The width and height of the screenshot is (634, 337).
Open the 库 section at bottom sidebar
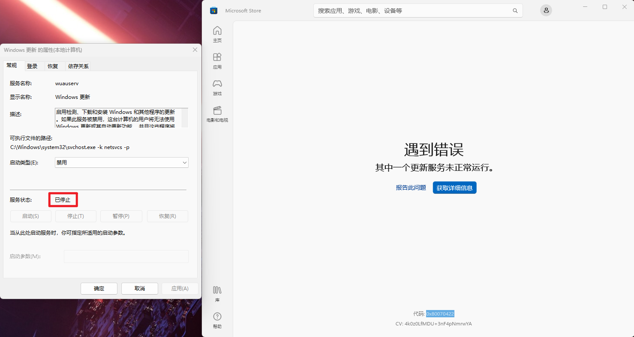pos(217,293)
